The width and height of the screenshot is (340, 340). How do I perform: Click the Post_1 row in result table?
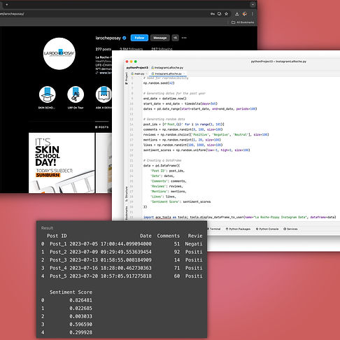pyautogui.click(x=122, y=244)
